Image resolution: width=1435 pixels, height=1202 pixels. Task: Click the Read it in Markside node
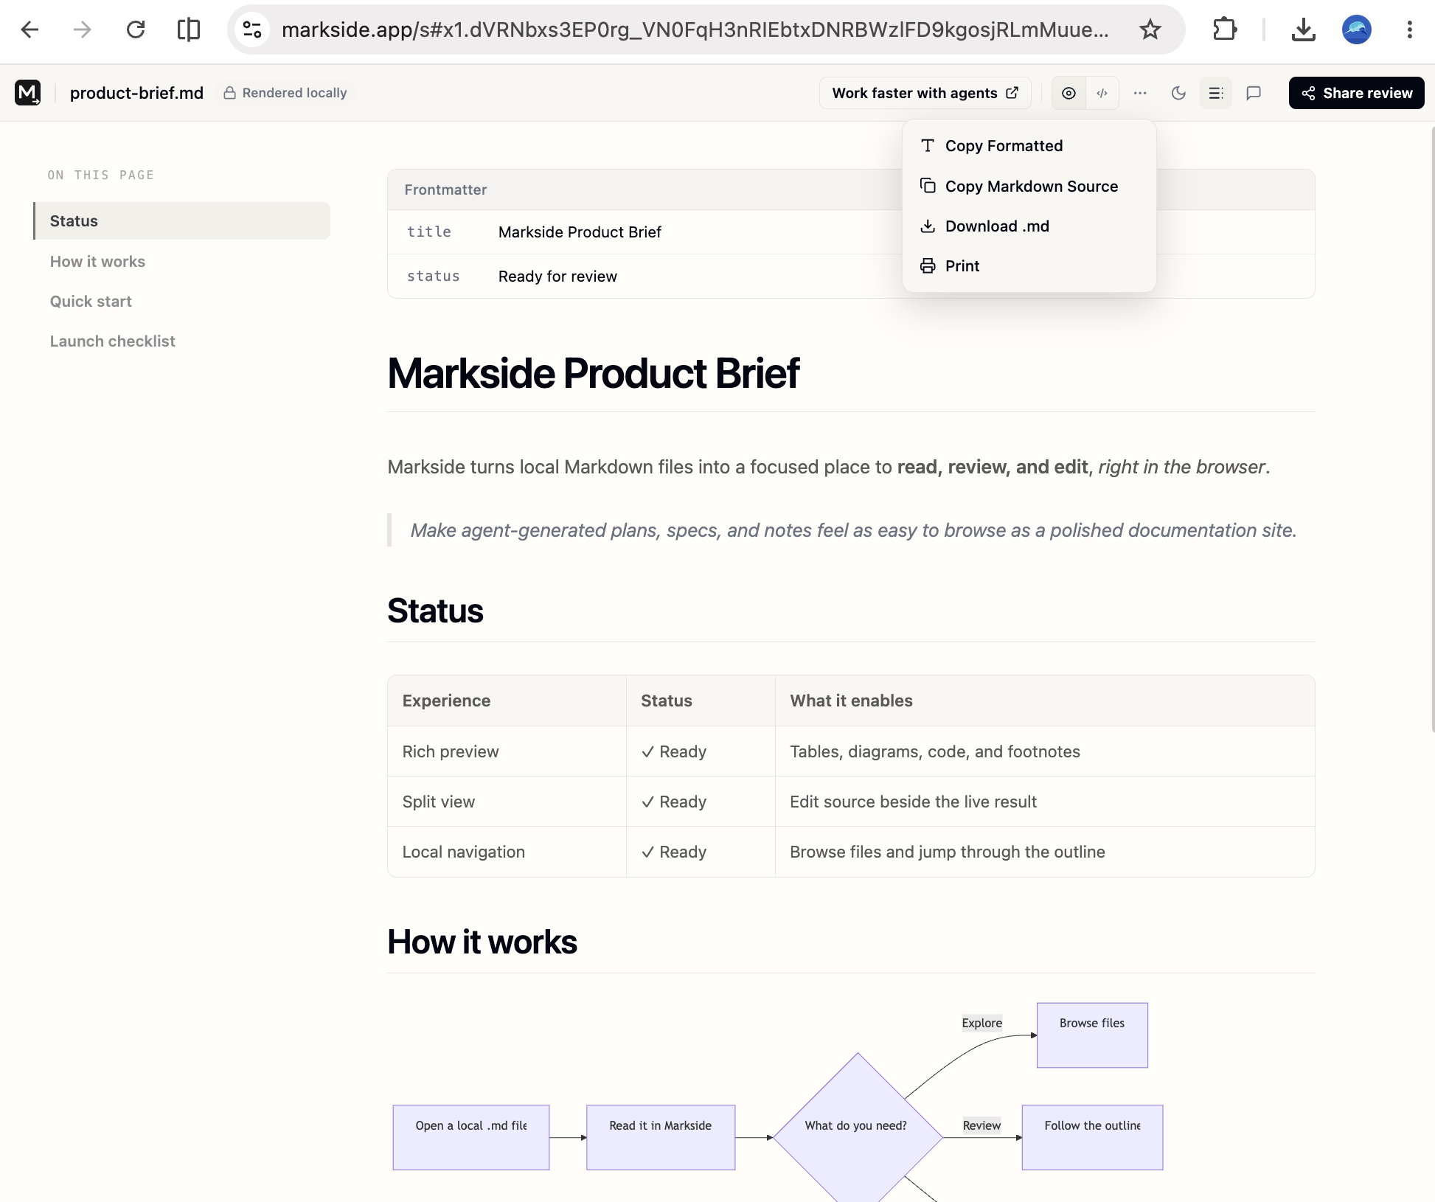point(661,1137)
